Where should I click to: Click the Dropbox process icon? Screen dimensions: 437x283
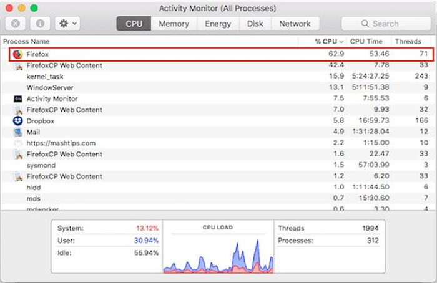17,120
